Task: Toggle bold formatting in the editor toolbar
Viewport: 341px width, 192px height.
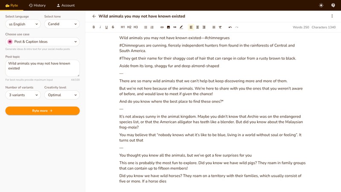Action: [94, 27]
